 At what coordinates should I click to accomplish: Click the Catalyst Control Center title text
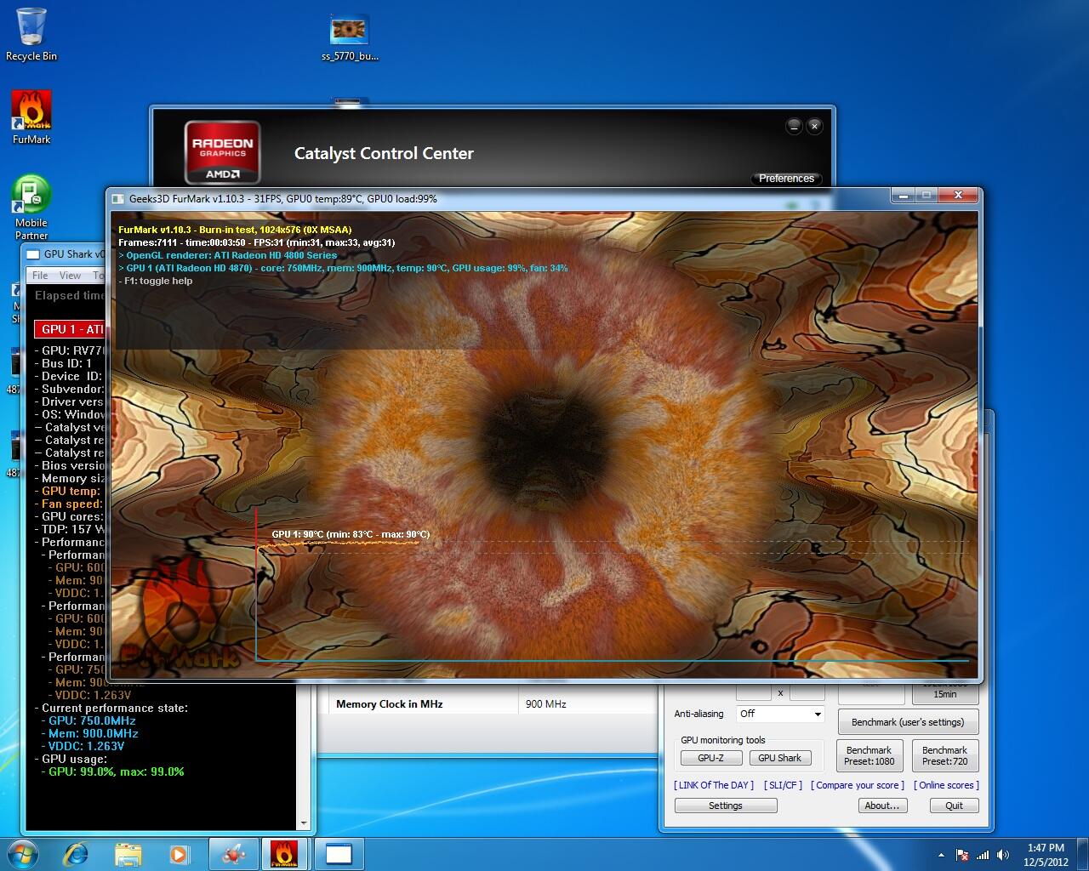(x=384, y=154)
